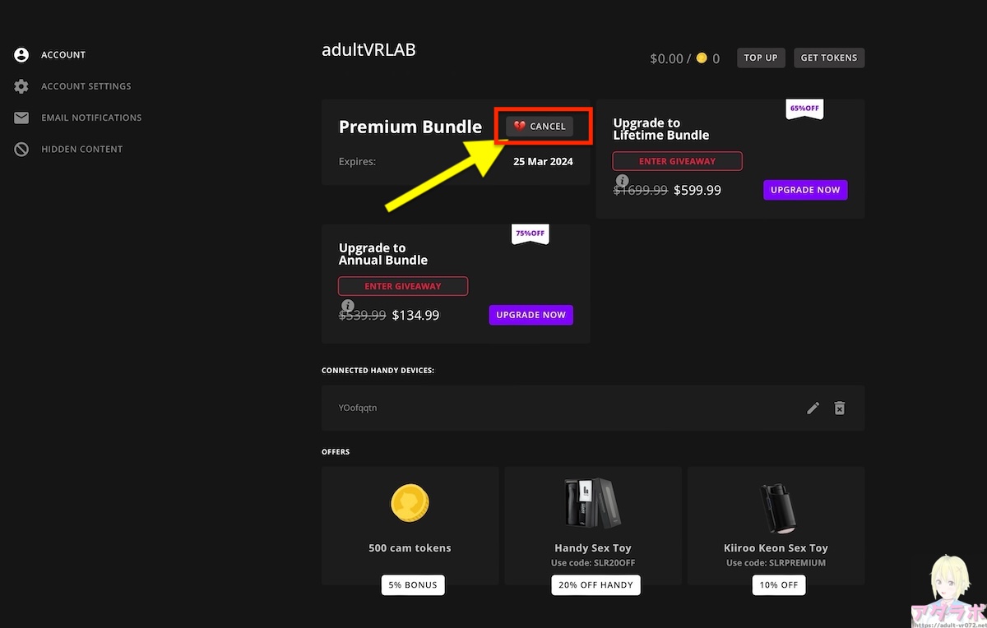Delete the connected Handy device with trash icon

tap(839, 408)
